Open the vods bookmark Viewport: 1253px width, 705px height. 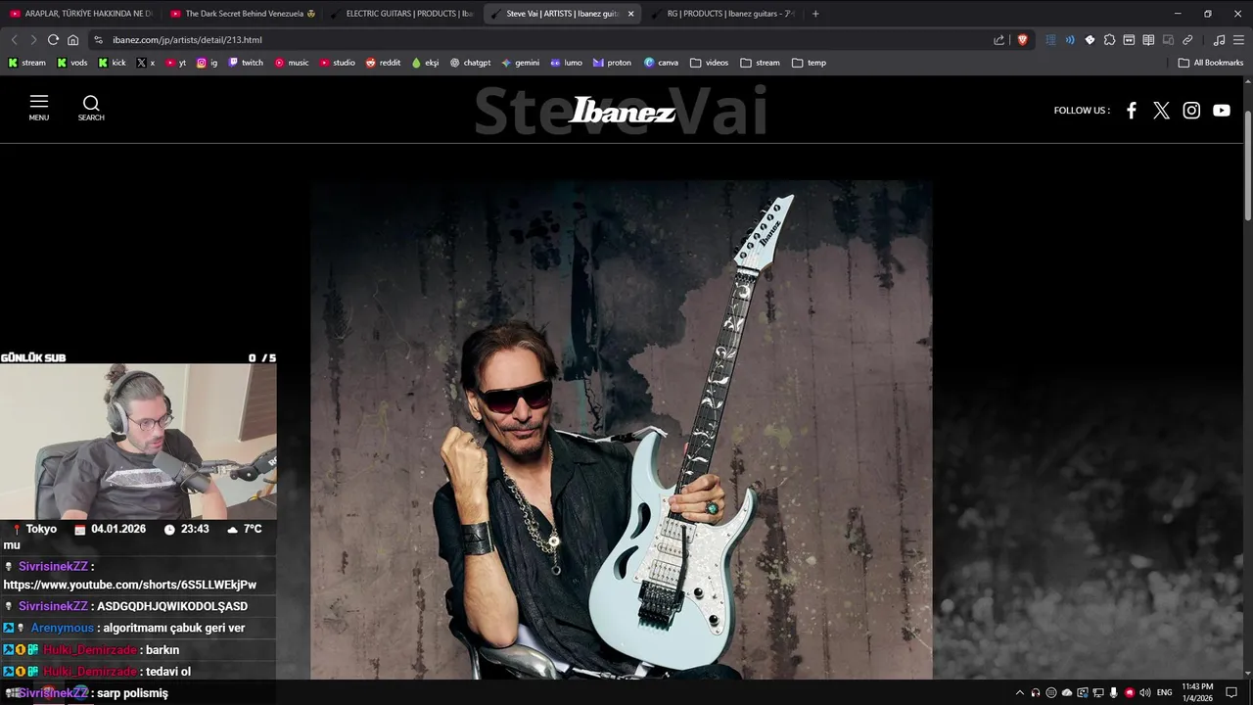[x=72, y=63]
